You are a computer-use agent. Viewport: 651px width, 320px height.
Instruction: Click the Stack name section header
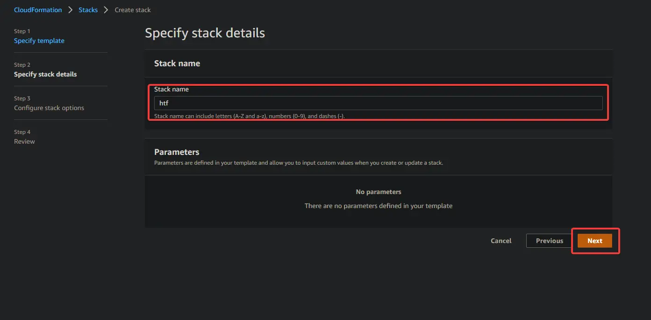pyautogui.click(x=177, y=63)
